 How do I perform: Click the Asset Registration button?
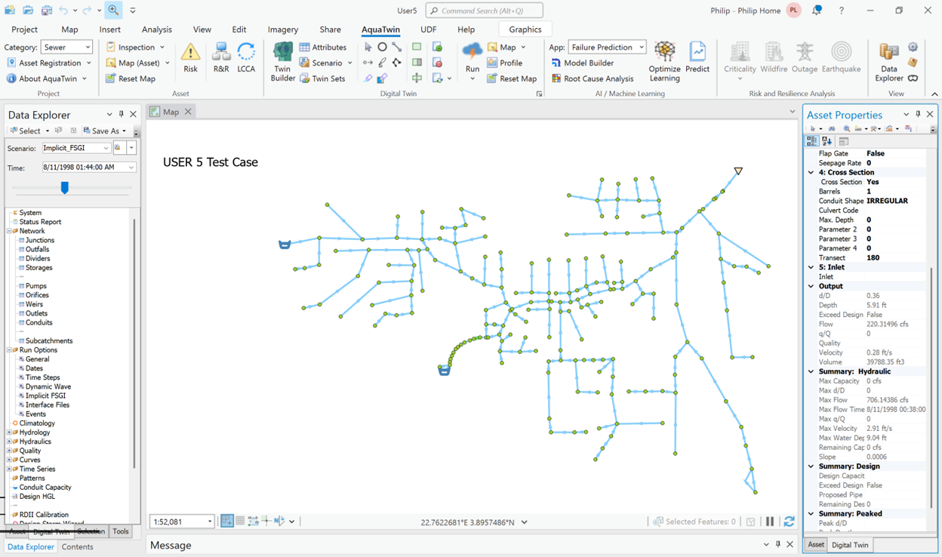pos(45,63)
